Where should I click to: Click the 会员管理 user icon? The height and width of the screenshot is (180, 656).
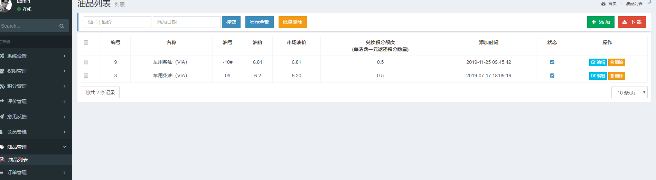[x=1, y=132]
